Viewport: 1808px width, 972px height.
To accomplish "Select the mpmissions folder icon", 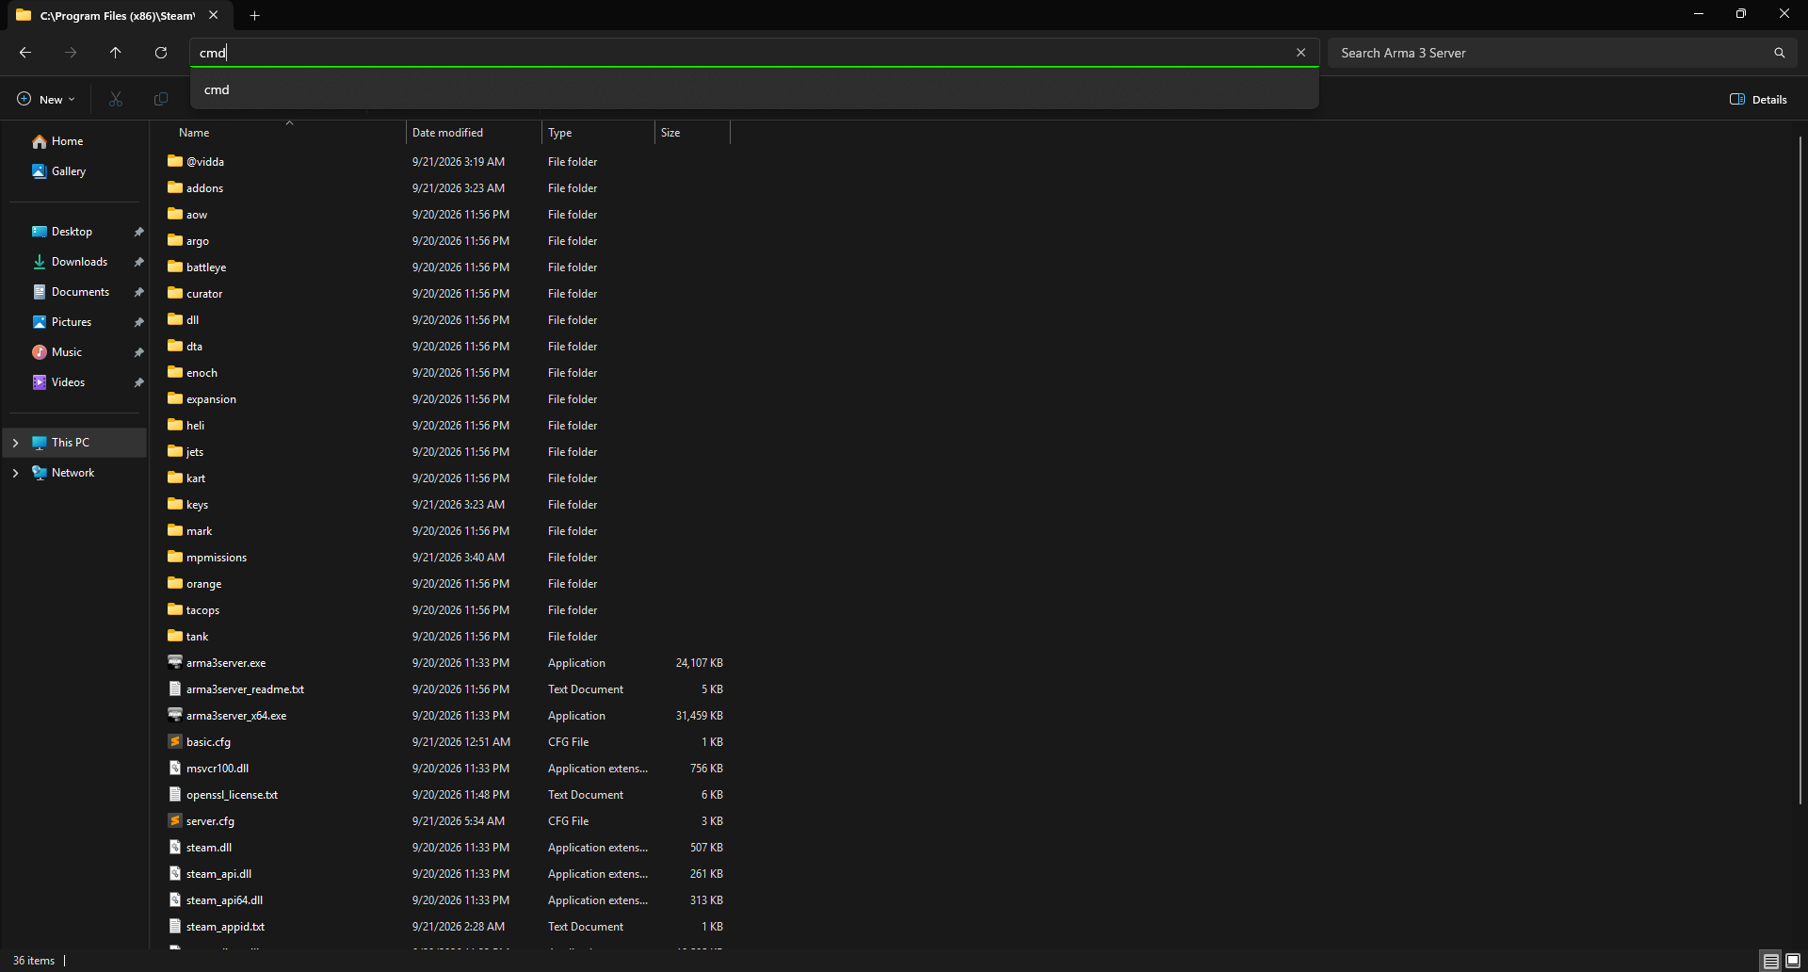I will pos(175,557).
